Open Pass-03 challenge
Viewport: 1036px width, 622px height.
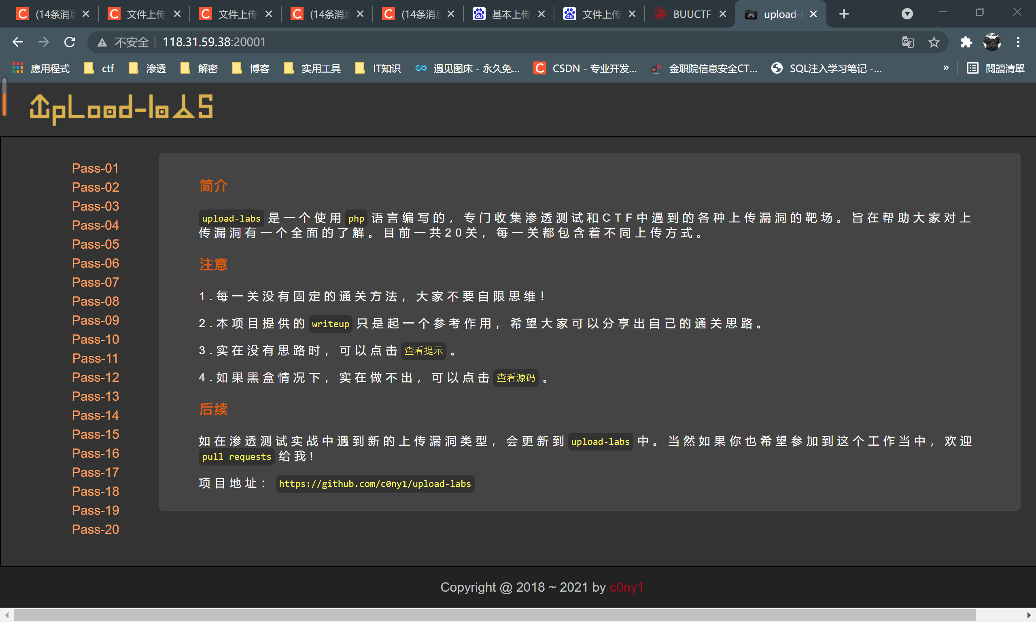click(95, 206)
